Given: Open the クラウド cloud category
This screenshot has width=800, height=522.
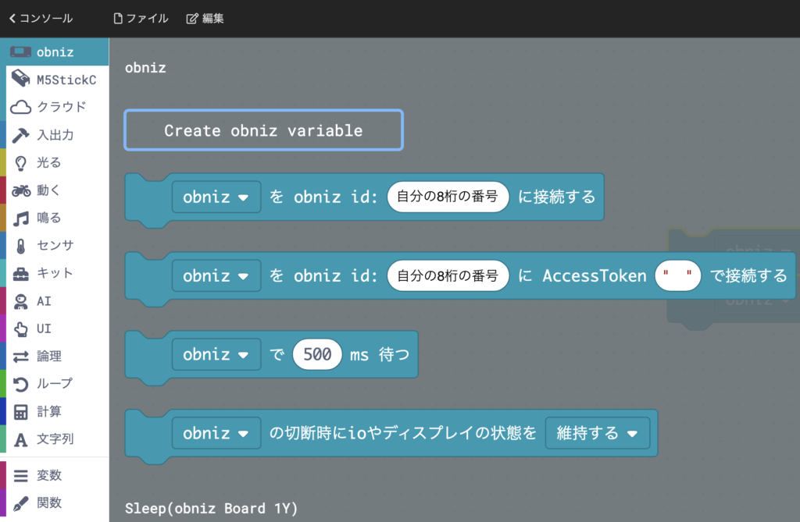Looking at the screenshot, I should pos(55,107).
